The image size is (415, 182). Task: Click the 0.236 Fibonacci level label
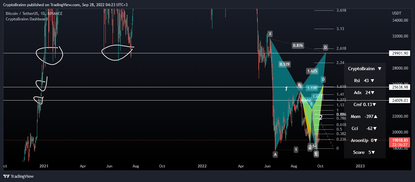tap(341, 139)
